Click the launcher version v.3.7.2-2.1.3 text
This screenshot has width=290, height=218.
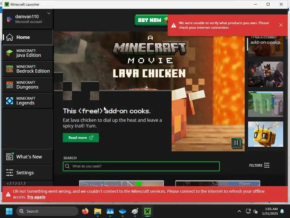pos(16,183)
